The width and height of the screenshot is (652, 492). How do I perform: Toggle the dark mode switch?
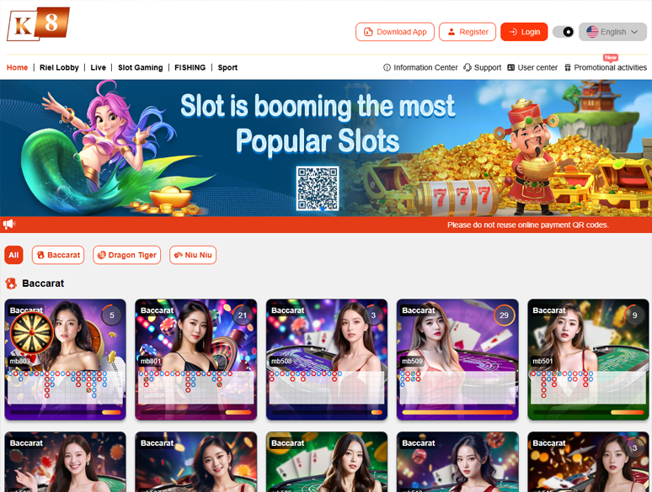[564, 32]
